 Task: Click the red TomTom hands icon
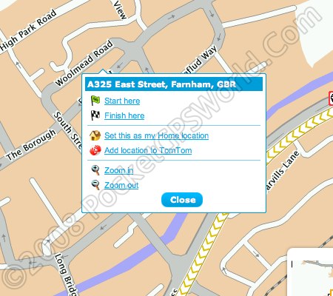95,150
